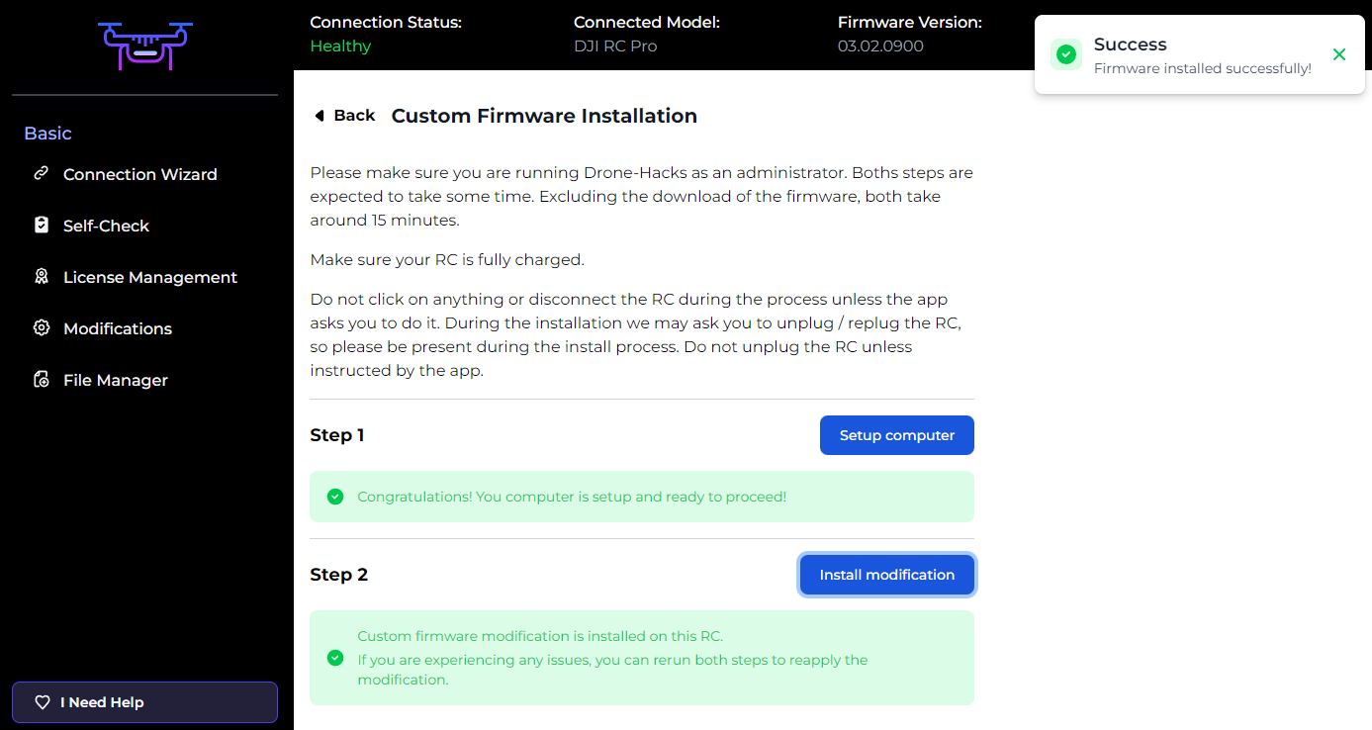The width and height of the screenshot is (1372, 730).
Task: Dismiss the Success notification
Action: tap(1339, 54)
